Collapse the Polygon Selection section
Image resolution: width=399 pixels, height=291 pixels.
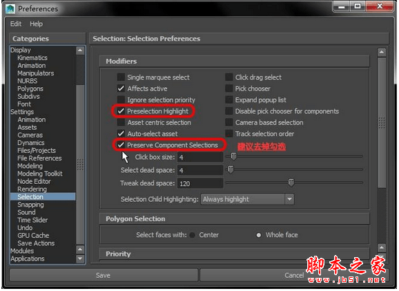point(234,219)
